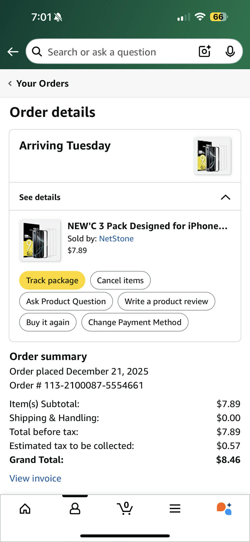The height and width of the screenshot is (542, 250).
Task: Tap Cancel items button
Action: click(120, 280)
